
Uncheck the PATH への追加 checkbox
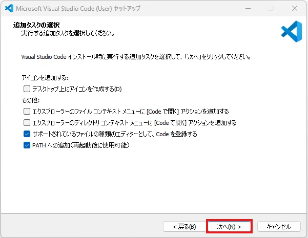pos(27,145)
